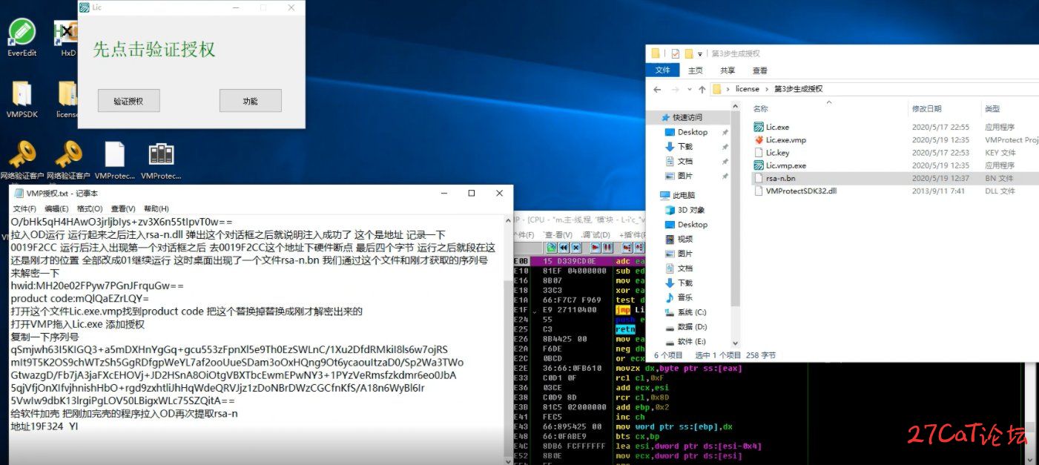Open Notepad's 查看(V) menu

123,208
